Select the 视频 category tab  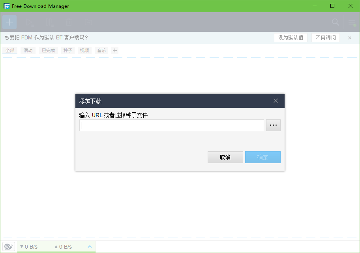(84, 50)
